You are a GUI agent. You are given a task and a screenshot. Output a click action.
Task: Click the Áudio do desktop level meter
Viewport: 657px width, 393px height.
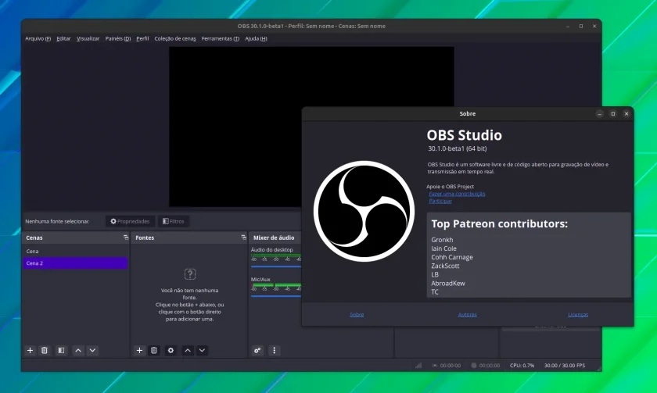(x=275, y=255)
